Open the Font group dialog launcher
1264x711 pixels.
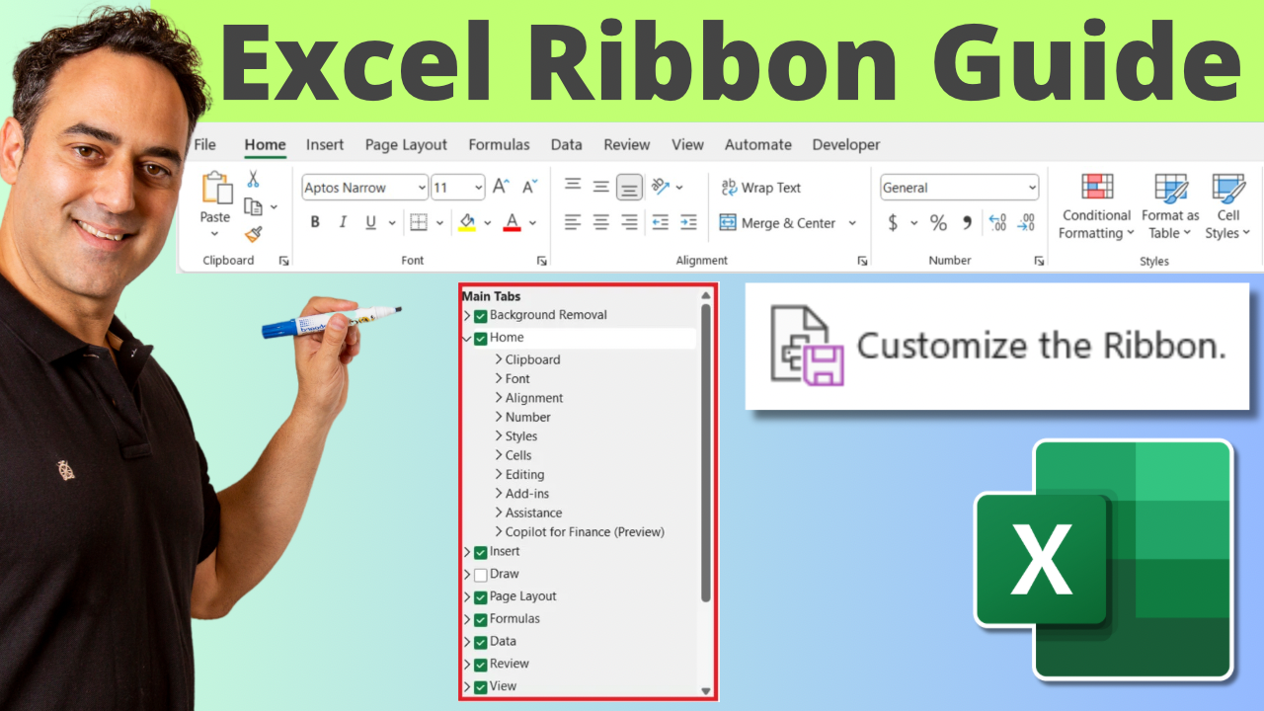541,261
